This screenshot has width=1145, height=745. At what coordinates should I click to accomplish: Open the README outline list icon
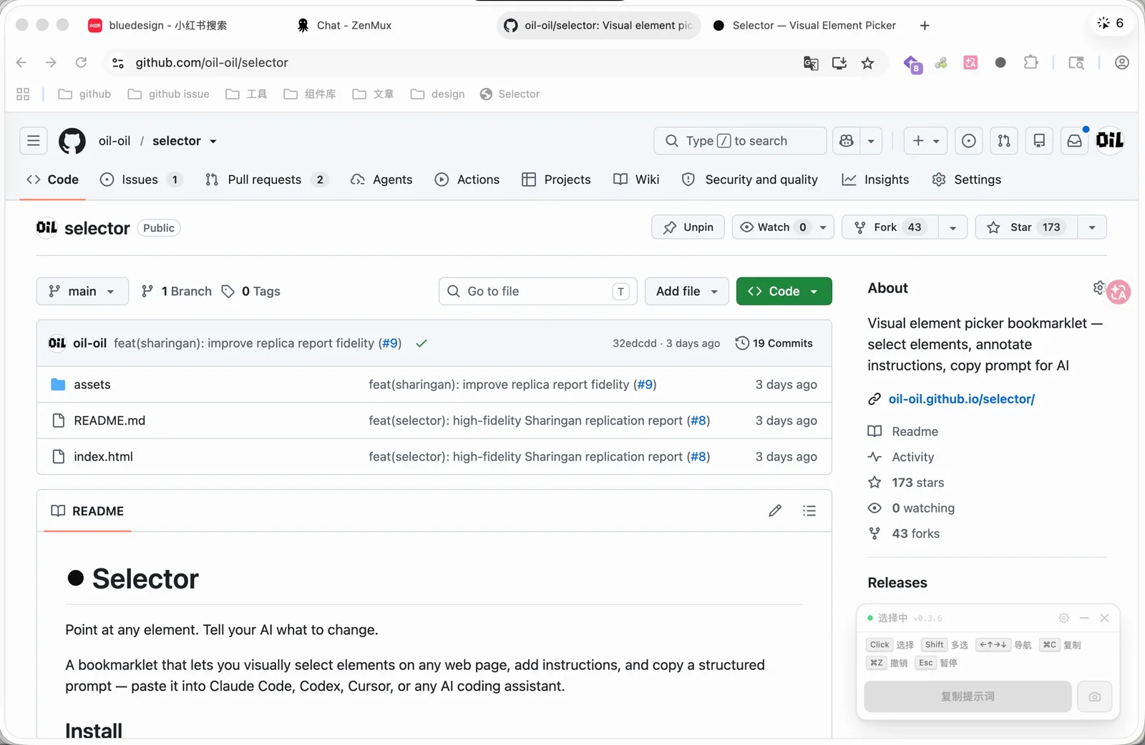click(x=809, y=510)
